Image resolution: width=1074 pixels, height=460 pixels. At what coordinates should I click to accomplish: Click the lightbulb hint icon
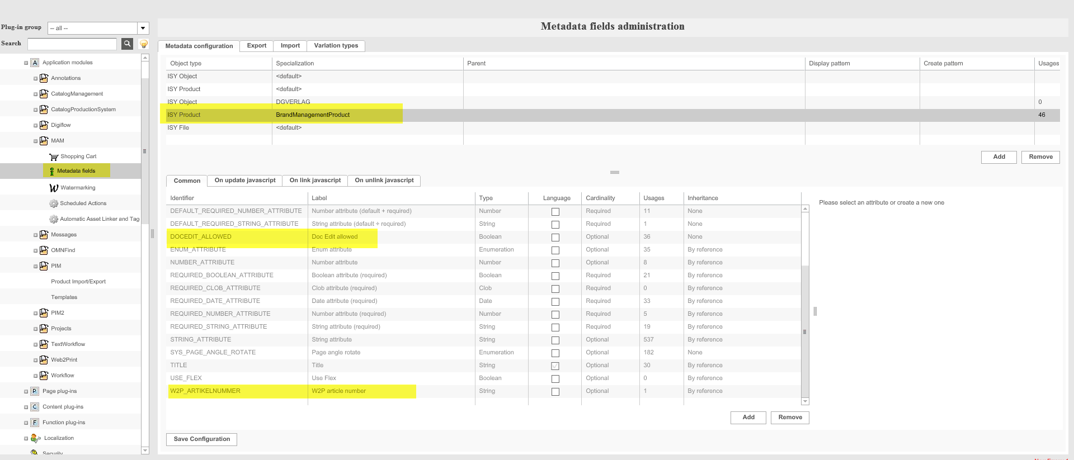(x=144, y=44)
